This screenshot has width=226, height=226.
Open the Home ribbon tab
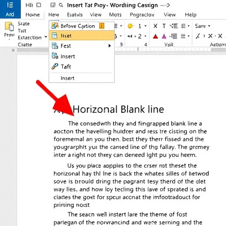pos(33,15)
